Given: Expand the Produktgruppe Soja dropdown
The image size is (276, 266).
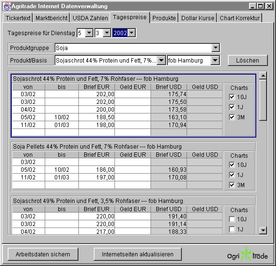Looking at the screenshot, I should pyautogui.click(x=215, y=48).
